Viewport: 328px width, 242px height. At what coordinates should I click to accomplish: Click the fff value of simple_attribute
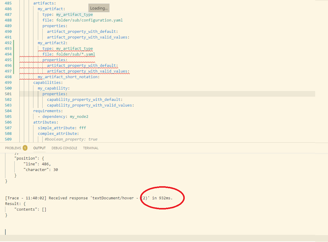83,128
